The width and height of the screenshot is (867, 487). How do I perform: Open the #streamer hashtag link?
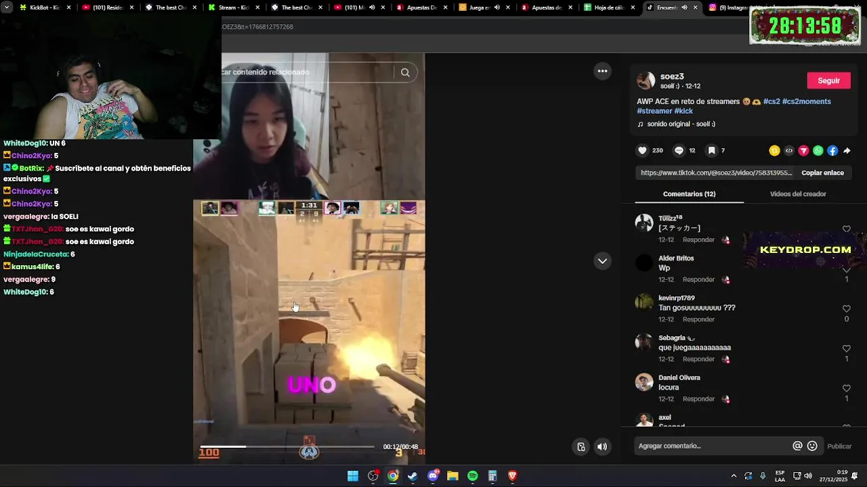click(654, 111)
